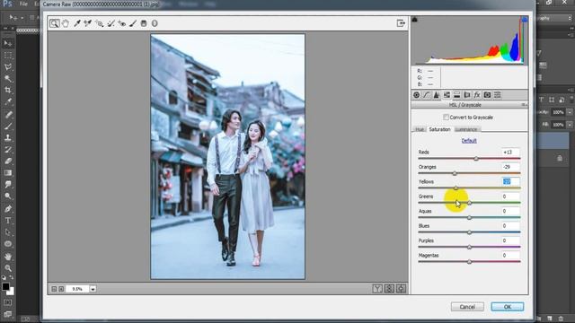This screenshot has height=323, width=575.
Task: Toggle current panel settings preview button
Action: [401, 289]
